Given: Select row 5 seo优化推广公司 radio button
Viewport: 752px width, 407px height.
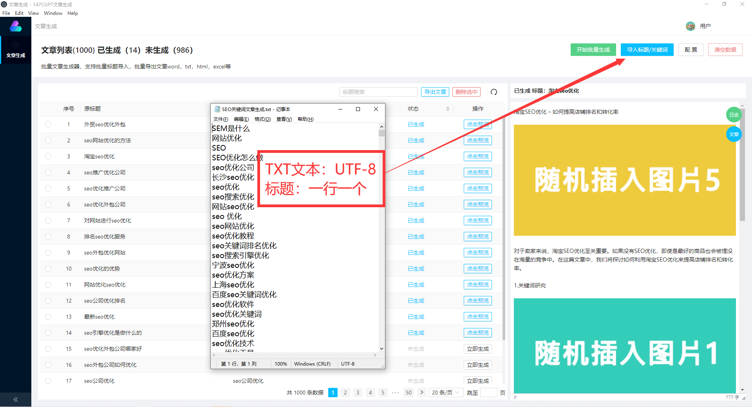Looking at the screenshot, I should 48,188.
